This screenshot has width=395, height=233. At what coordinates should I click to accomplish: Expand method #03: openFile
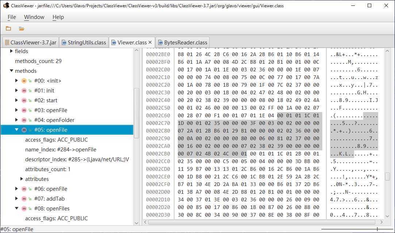tap(16, 110)
